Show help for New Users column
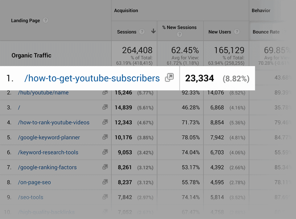 (x=237, y=32)
